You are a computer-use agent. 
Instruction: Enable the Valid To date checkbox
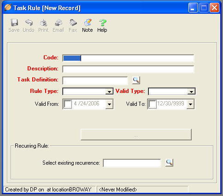[153, 104]
